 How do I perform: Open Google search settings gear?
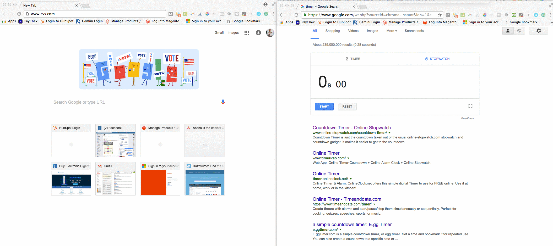pyautogui.click(x=539, y=31)
